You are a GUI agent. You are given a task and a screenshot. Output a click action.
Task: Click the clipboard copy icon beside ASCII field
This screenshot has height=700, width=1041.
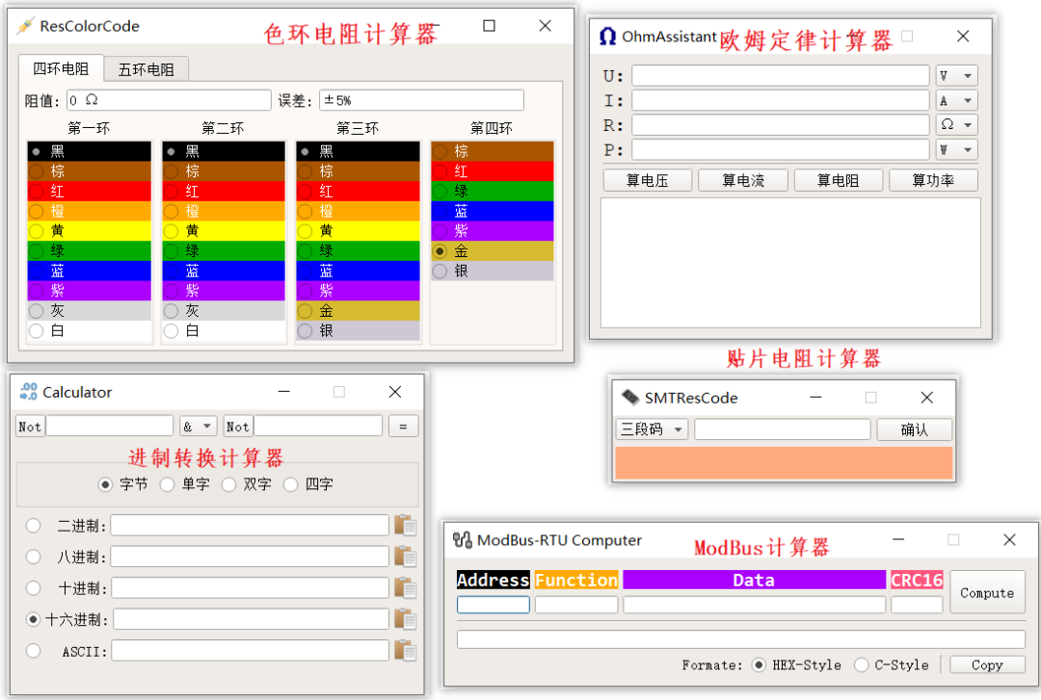pos(406,650)
